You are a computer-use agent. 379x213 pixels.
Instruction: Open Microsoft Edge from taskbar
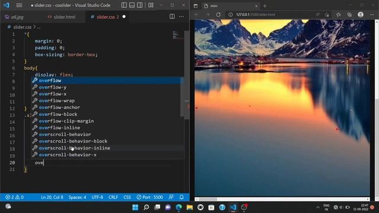(179, 207)
